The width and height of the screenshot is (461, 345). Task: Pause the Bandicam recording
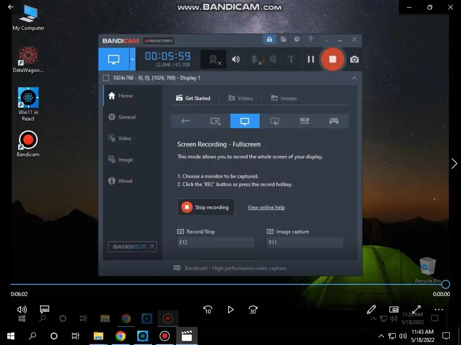311,60
